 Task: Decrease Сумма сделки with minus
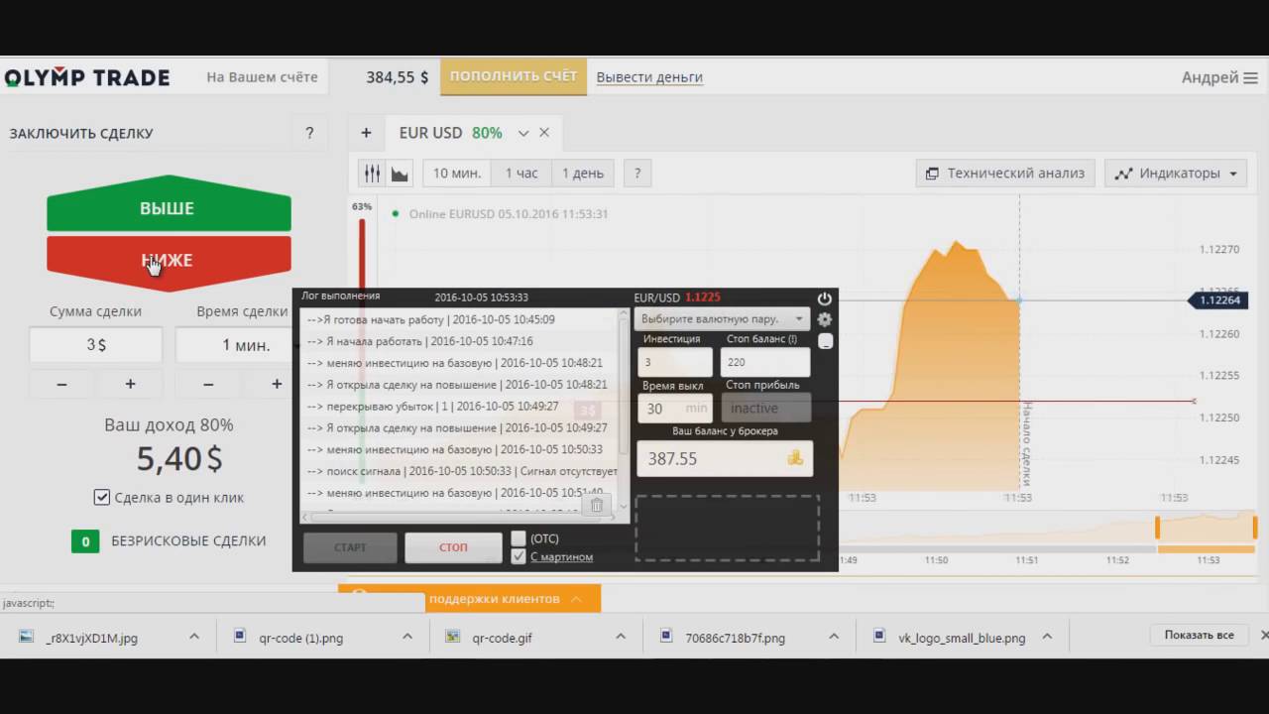[x=61, y=384]
